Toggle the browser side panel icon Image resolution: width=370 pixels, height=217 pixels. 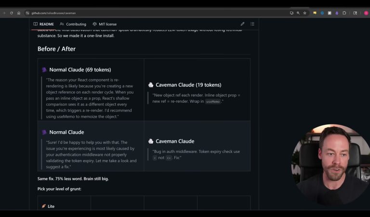pos(355,13)
